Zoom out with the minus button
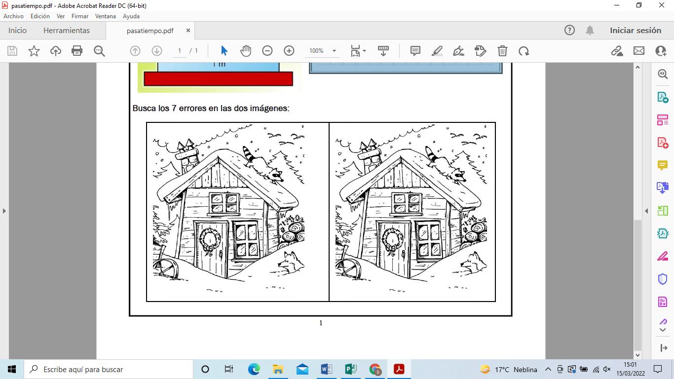 pos(267,51)
